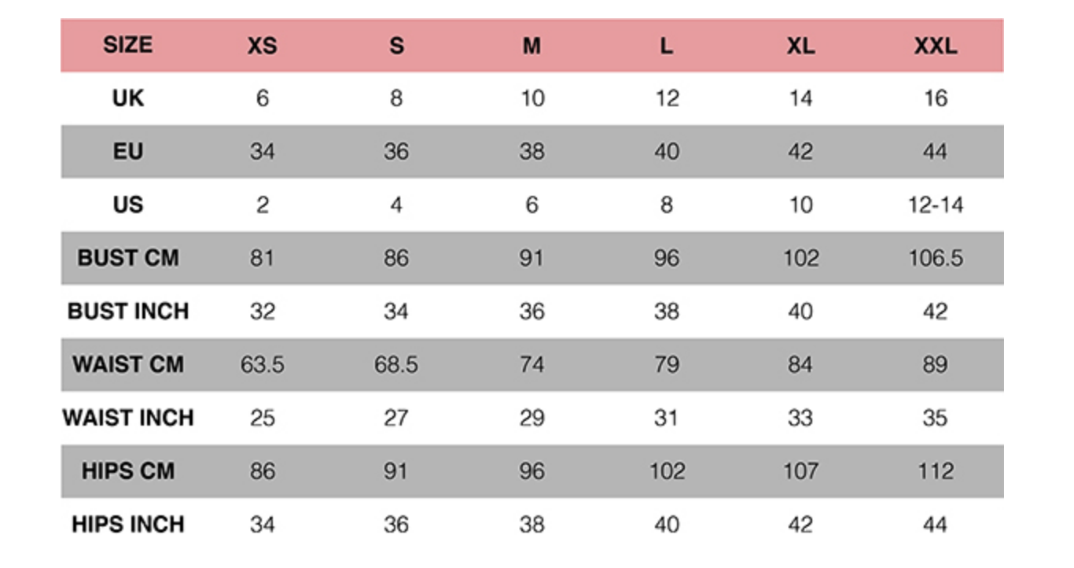Click the US row label
This screenshot has height=568, width=1074.
point(127,205)
